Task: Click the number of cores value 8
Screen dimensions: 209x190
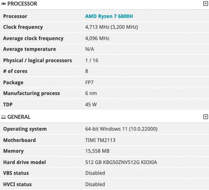Action: (87, 71)
